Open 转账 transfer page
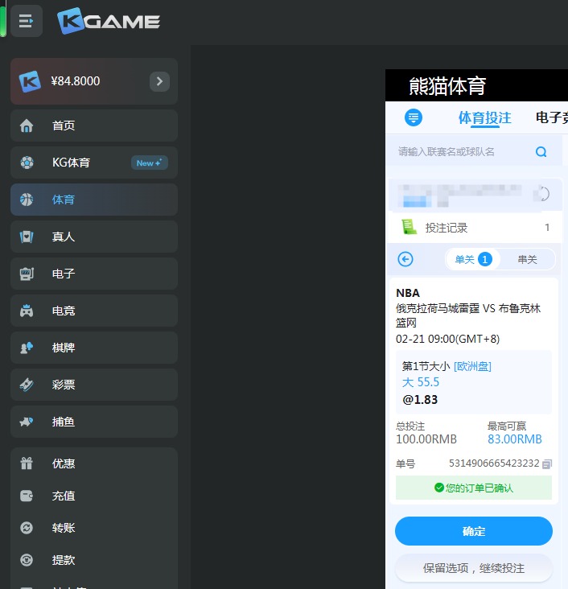This screenshot has height=589, width=568. point(94,528)
